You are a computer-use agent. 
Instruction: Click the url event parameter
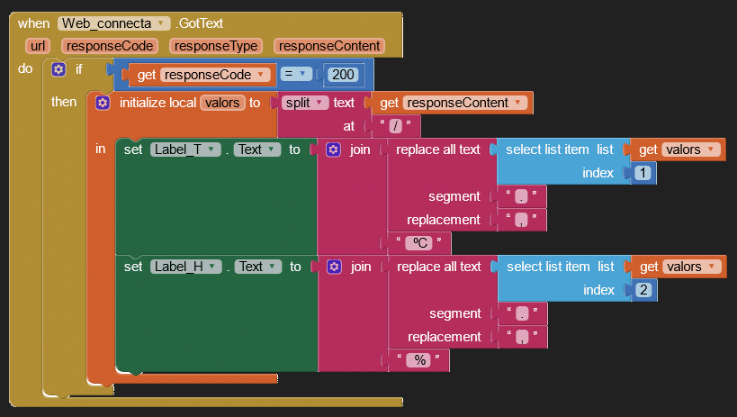point(39,46)
